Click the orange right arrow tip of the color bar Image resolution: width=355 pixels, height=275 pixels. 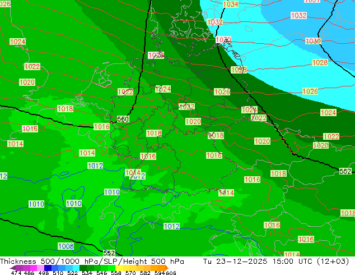(x=167, y=268)
